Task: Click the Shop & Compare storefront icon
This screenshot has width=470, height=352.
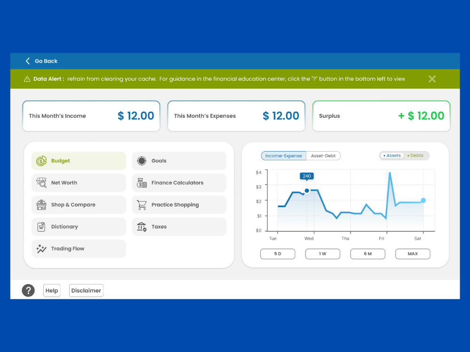Action: pyautogui.click(x=41, y=205)
